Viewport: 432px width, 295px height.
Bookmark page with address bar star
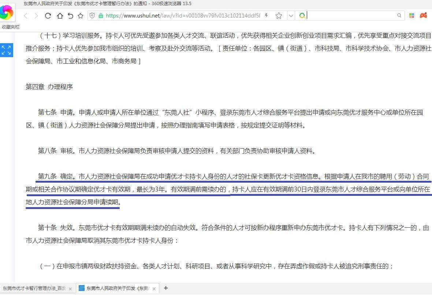(x=279, y=15)
